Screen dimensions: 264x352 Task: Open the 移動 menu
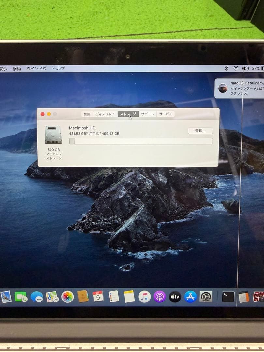point(17,69)
